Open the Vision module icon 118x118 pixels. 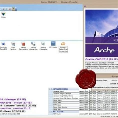(3, 15)
